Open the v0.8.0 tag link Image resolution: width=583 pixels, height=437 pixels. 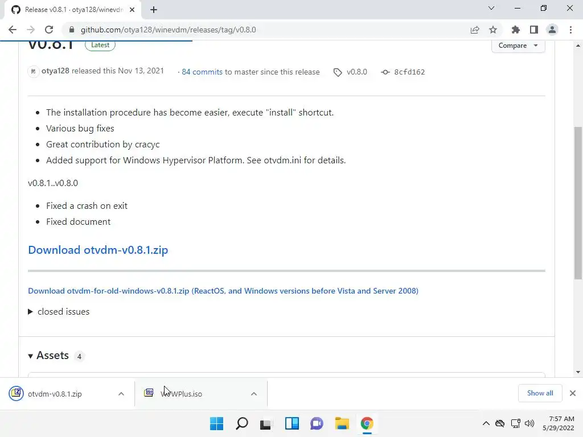(x=356, y=72)
